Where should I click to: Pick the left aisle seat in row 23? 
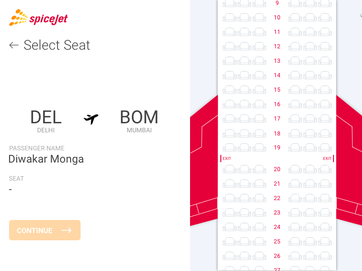click(259, 213)
